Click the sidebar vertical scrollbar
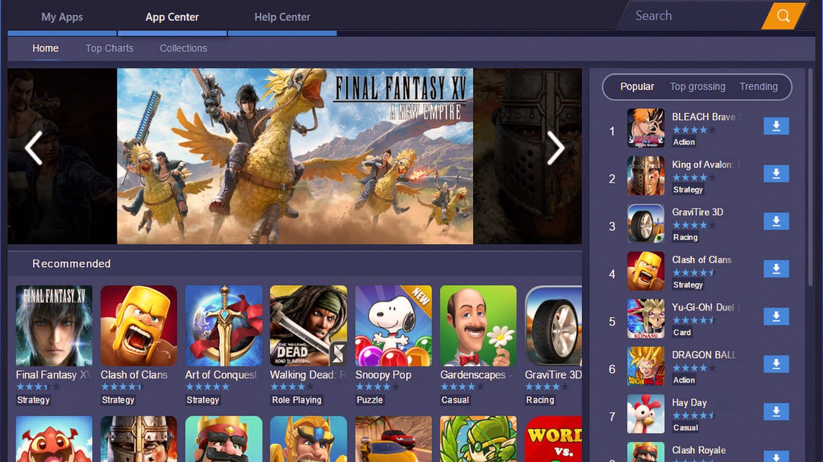 click(x=811, y=176)
